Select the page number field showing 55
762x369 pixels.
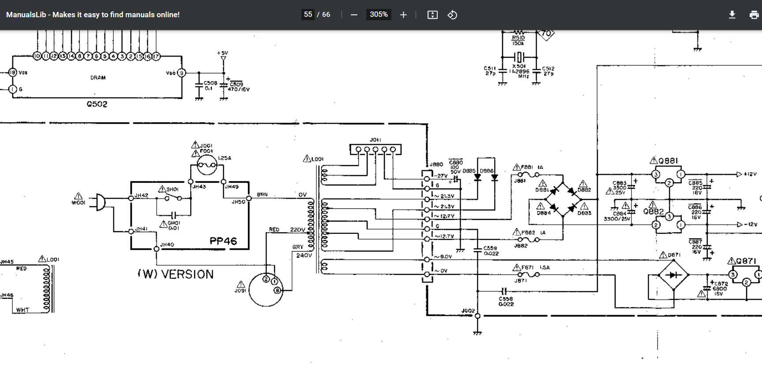[x=308, y=15]
